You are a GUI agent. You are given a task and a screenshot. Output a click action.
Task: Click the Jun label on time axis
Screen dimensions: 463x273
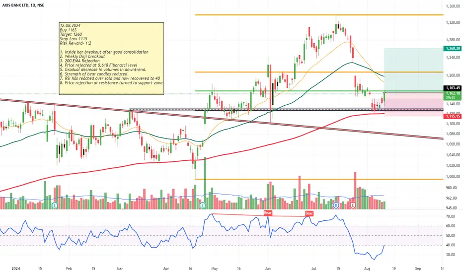(268, 269)
